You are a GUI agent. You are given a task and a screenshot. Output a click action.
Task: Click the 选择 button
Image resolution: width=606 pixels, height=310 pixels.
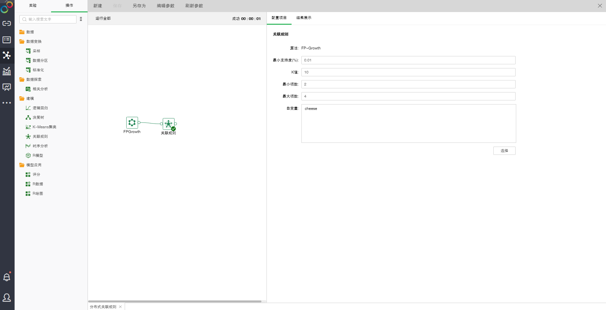504,151
